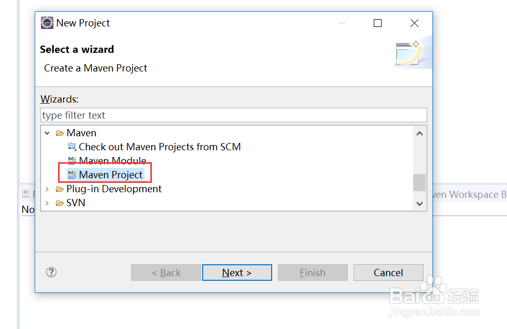
Task: Click Check out Maven Projects SCM icon
Action: [x=72, y=147]
